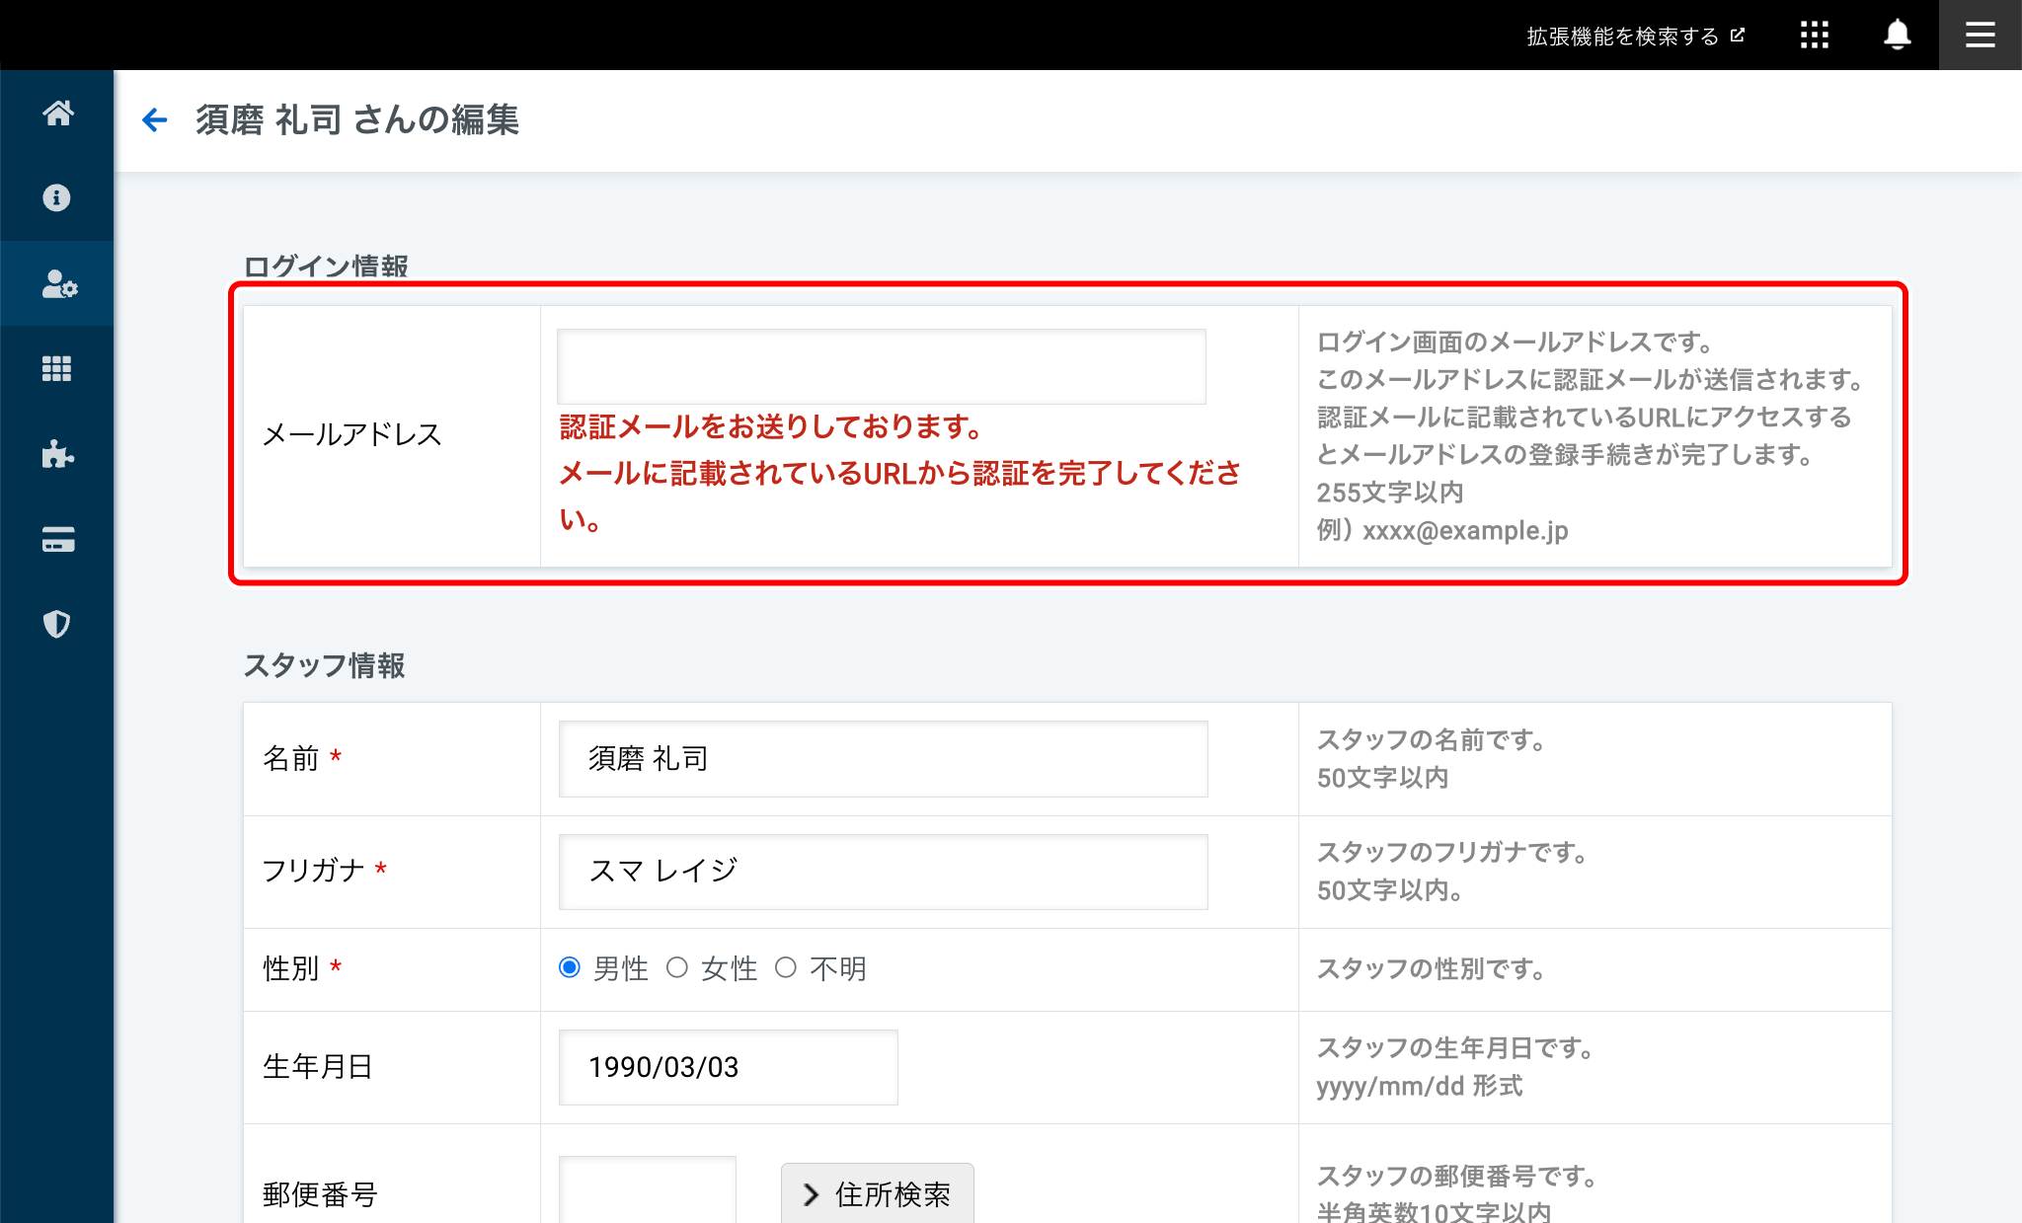
Task: Open the credit card billing icon
Action: pos(57,540)
